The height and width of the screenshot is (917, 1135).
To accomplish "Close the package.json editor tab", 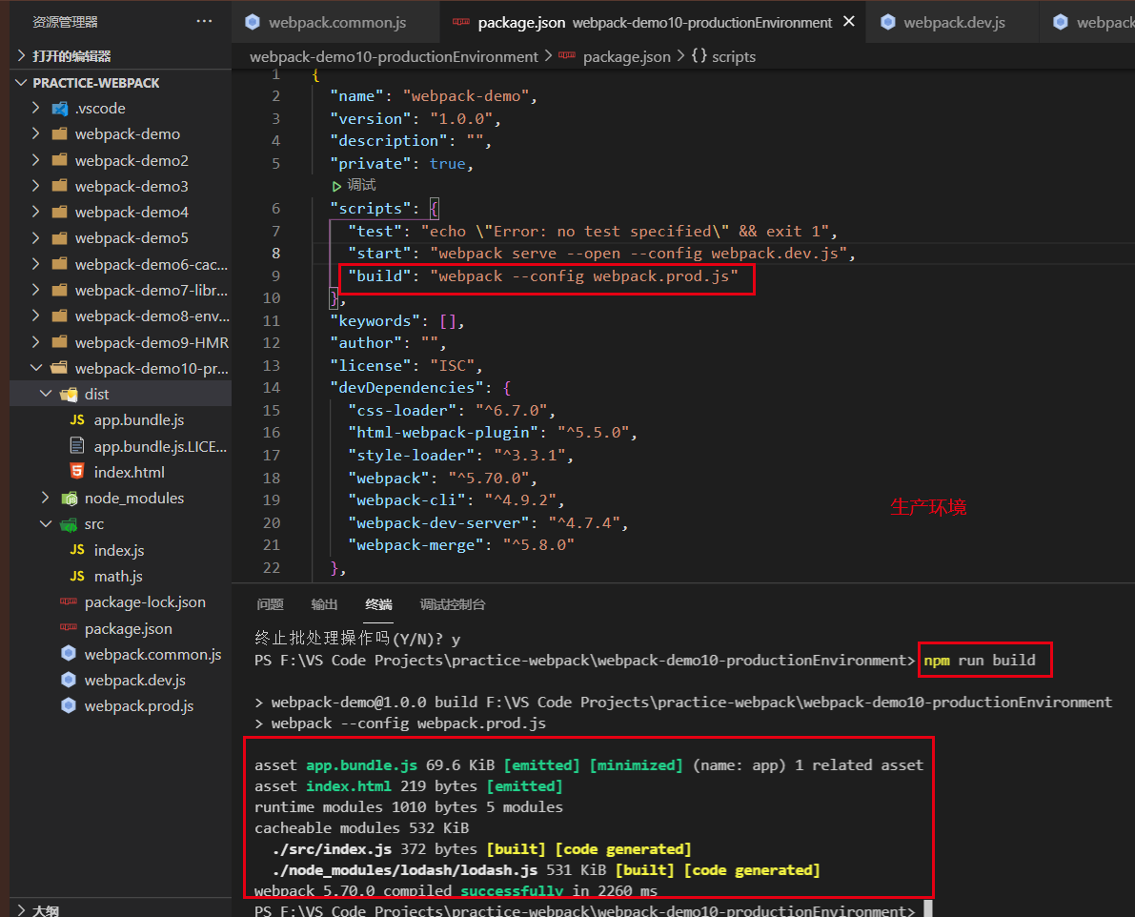I will pyautogui.click(x=849, y=21).
